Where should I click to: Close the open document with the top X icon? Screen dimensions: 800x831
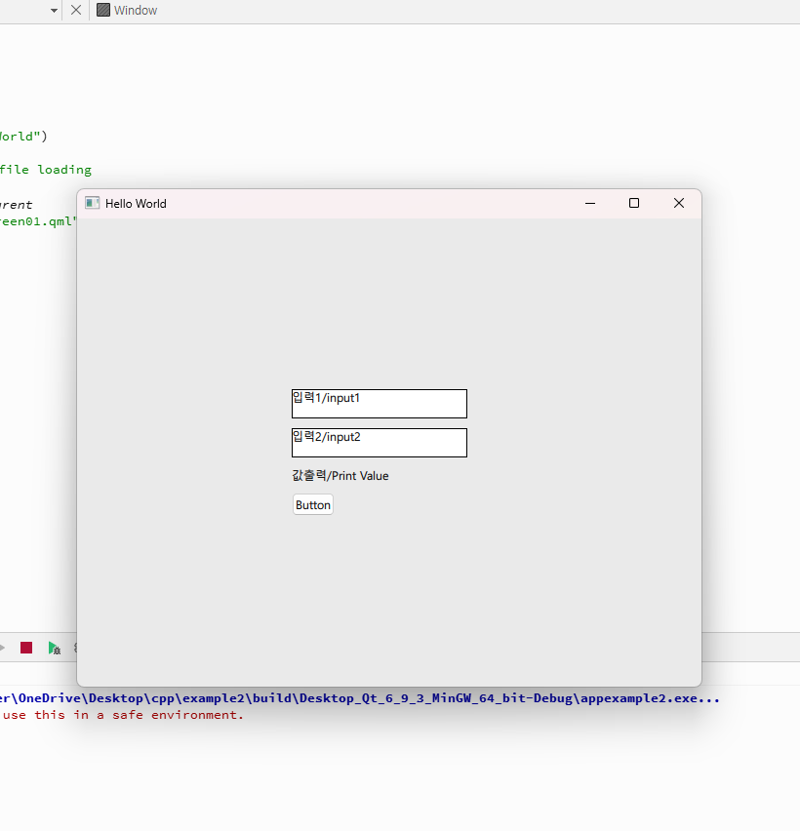(76, 11)
